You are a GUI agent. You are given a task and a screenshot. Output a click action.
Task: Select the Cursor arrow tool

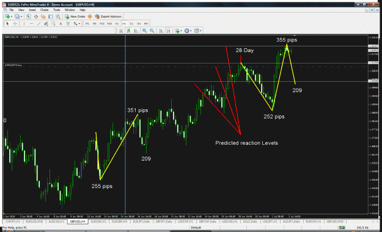(7, 24)
